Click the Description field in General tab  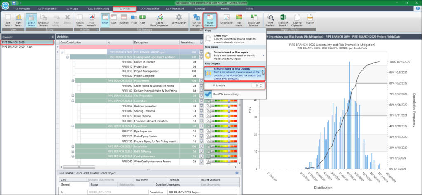tap(202, 192)
